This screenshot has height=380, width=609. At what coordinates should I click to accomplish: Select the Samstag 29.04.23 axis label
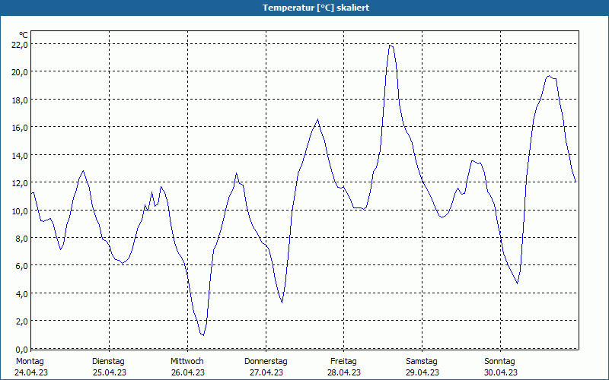point(422,367)
